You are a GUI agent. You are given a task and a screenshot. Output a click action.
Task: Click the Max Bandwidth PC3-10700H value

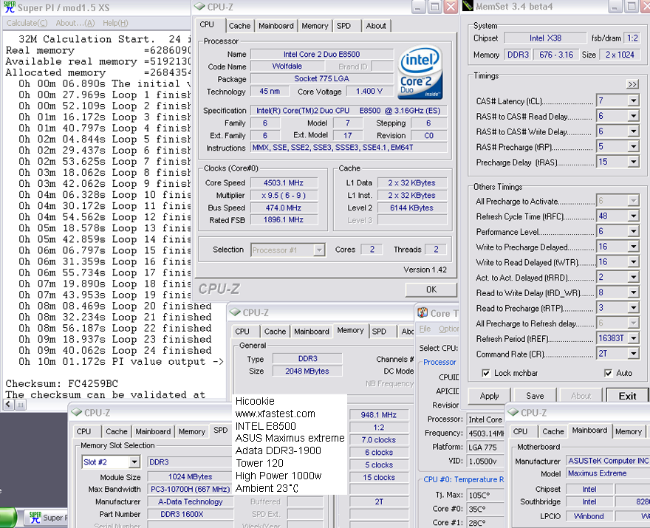pos(190,489)
